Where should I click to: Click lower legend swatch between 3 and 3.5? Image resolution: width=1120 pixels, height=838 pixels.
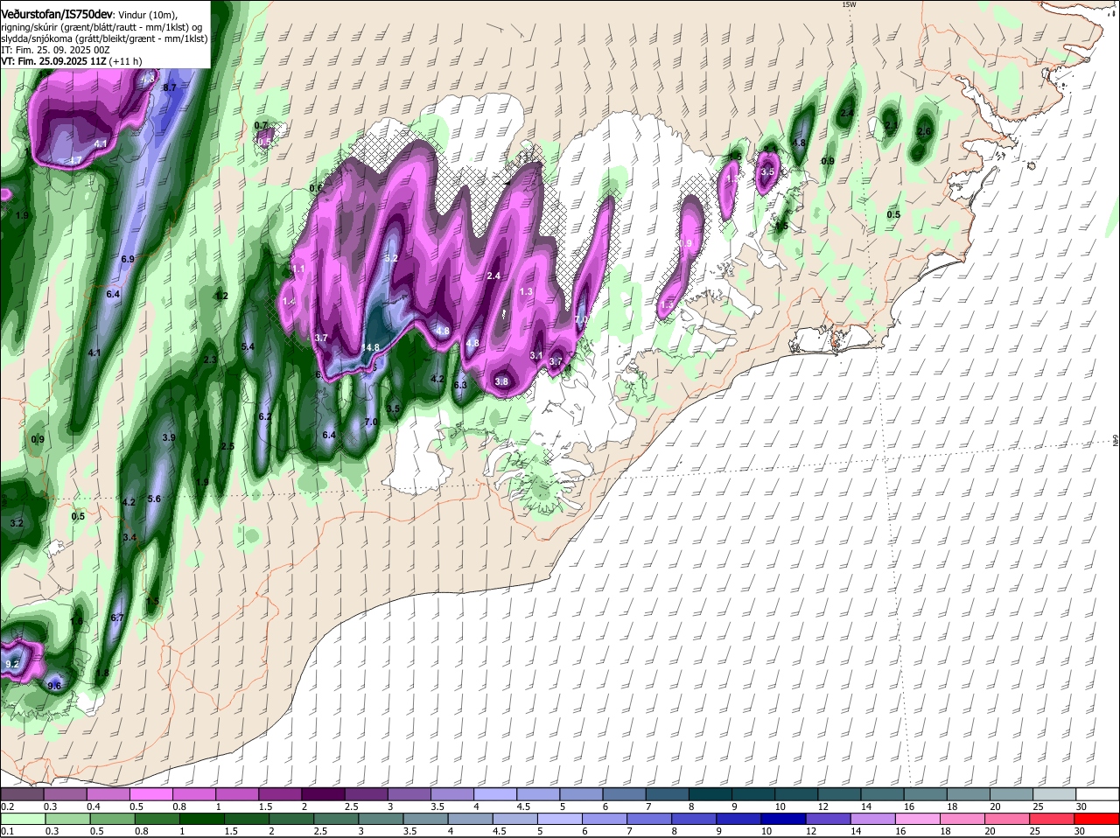[381, 820]
